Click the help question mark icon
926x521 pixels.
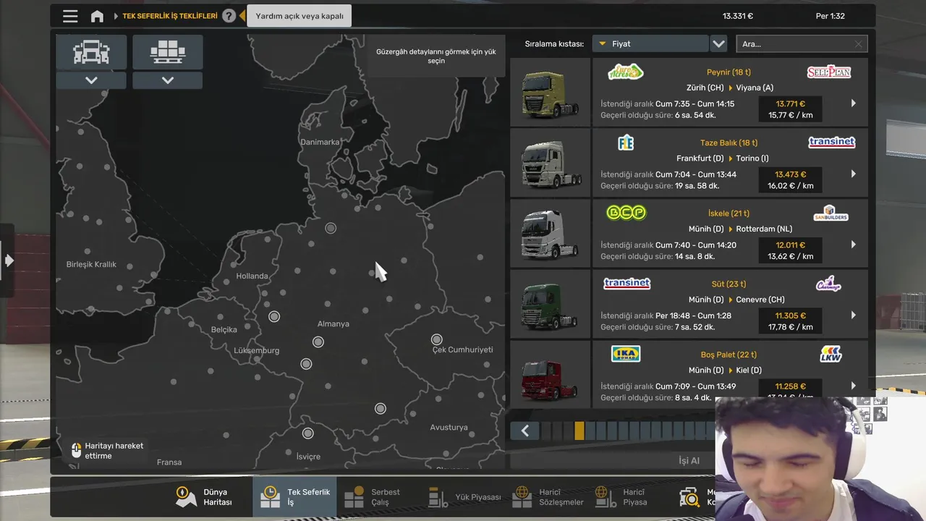(x=229, y=16)
